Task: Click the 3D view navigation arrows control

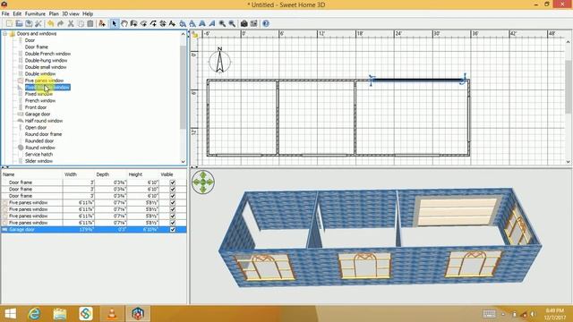Action: click(x=203, y=182)
